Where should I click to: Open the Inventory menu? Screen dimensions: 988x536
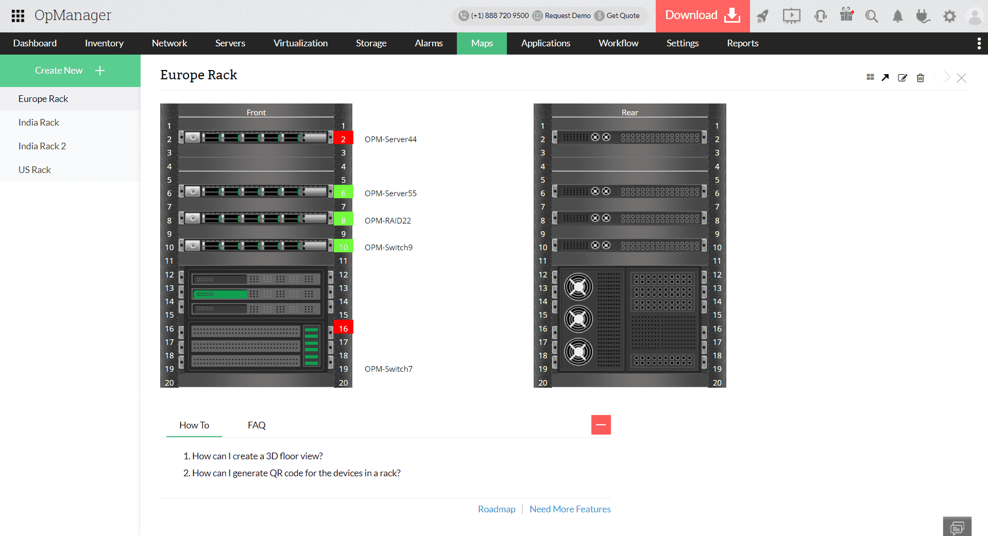(x=104, y=43)
